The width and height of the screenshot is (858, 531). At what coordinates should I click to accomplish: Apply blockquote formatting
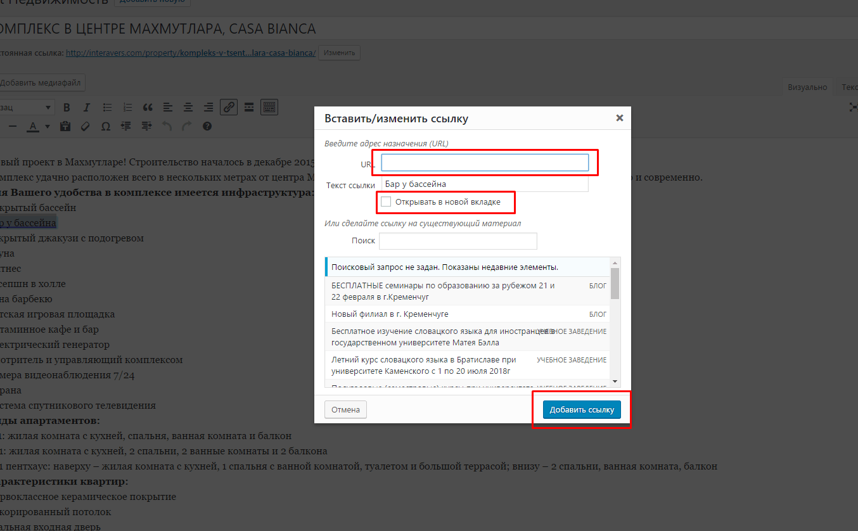tap(148, 107)
